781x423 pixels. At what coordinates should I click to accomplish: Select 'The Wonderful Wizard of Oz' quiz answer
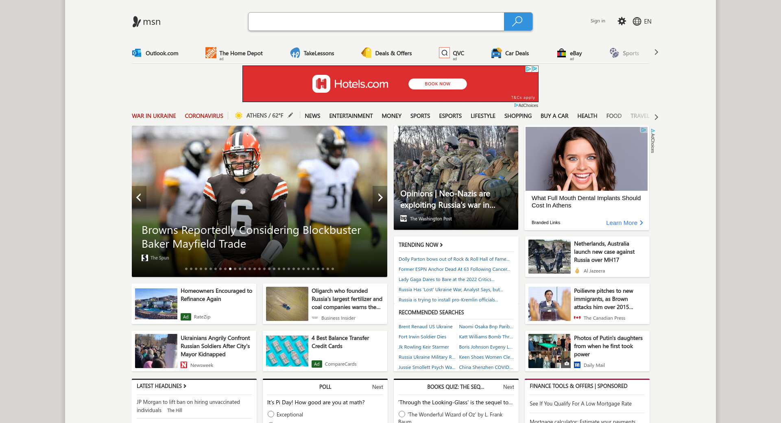point(402,414)
